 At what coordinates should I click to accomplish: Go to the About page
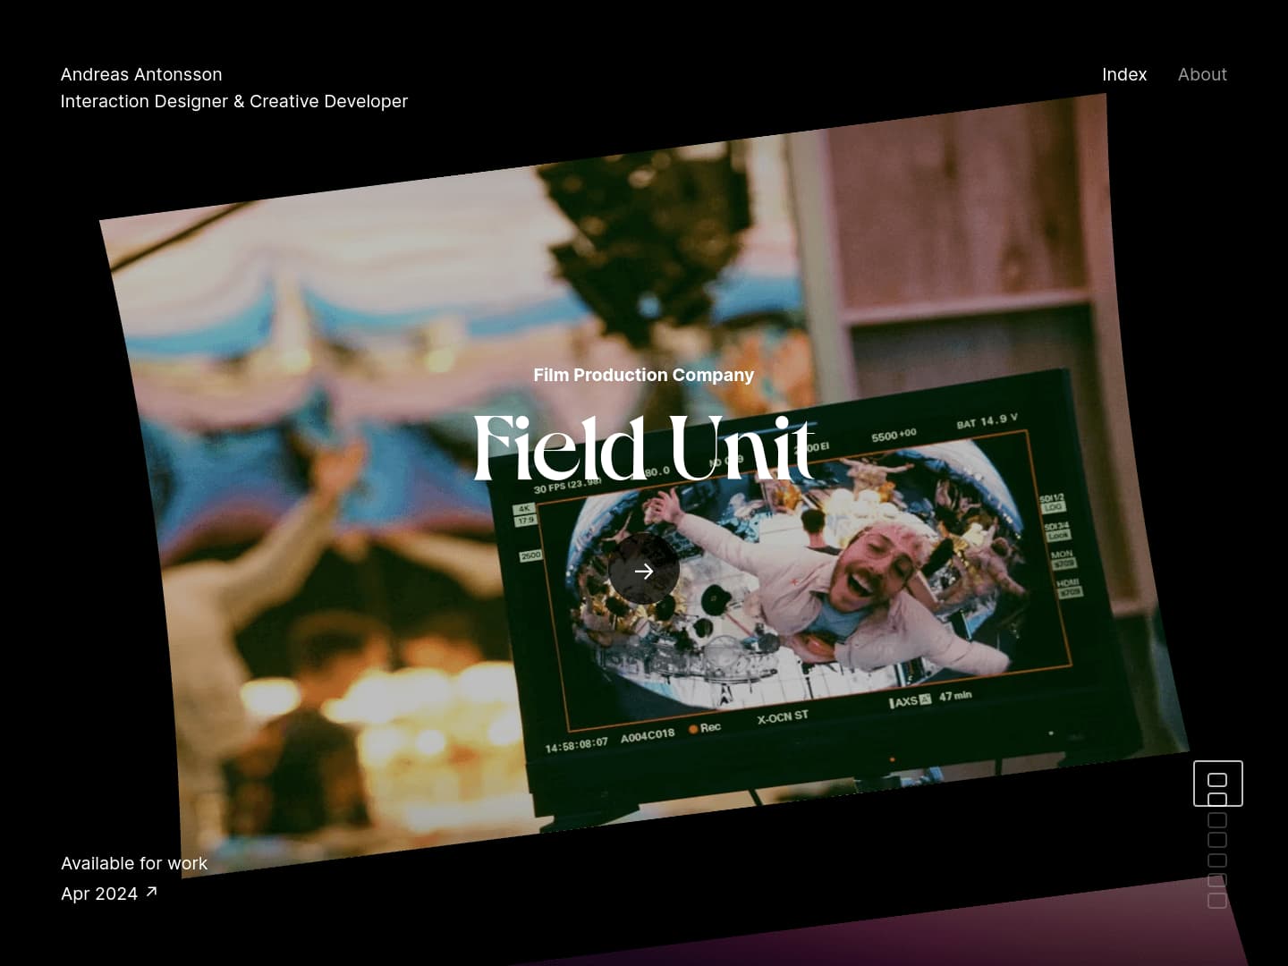pyautogui.click(x=1202, y=74)
